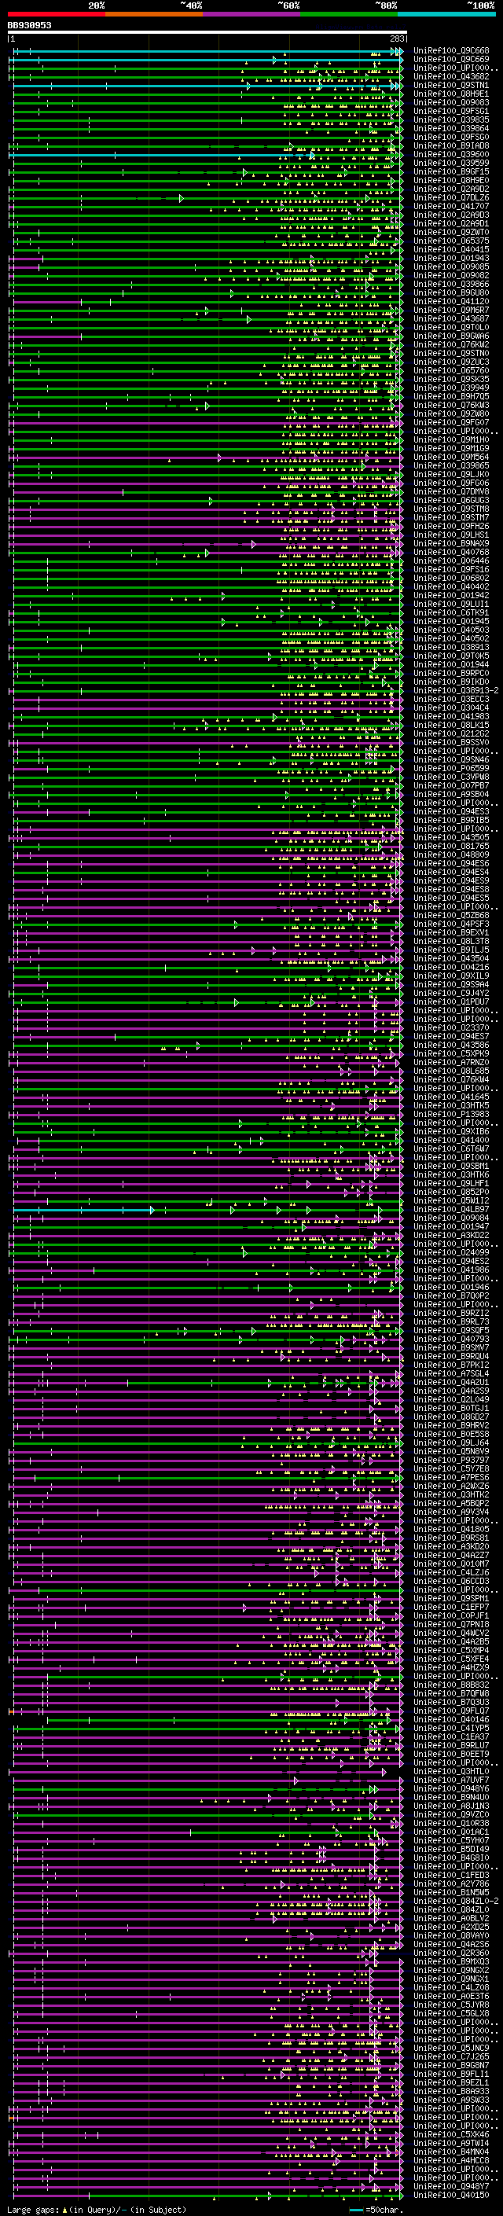This screenshot has width=503, height=2216.
Task: Click the Large gaps legend text
Action: click(x=97, y=2210)
